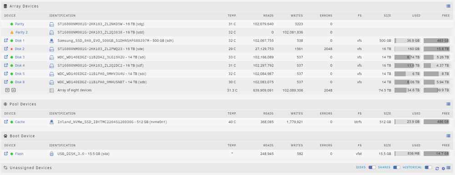Click the Cache browse share icon
The image size is (455, 175).
pyautogui.click(x=6, y=122)
